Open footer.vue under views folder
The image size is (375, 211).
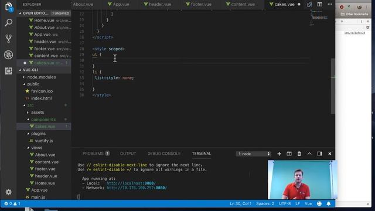[45, 169]
